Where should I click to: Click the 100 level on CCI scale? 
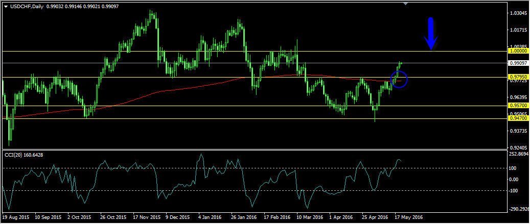(x=514, y=168)
